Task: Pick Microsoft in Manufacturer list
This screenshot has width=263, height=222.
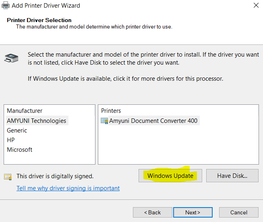Action: point(19,149)
